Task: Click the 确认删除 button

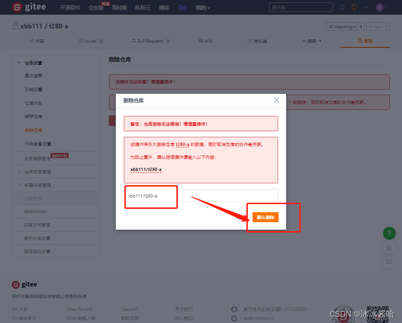Action: point(265,217)
